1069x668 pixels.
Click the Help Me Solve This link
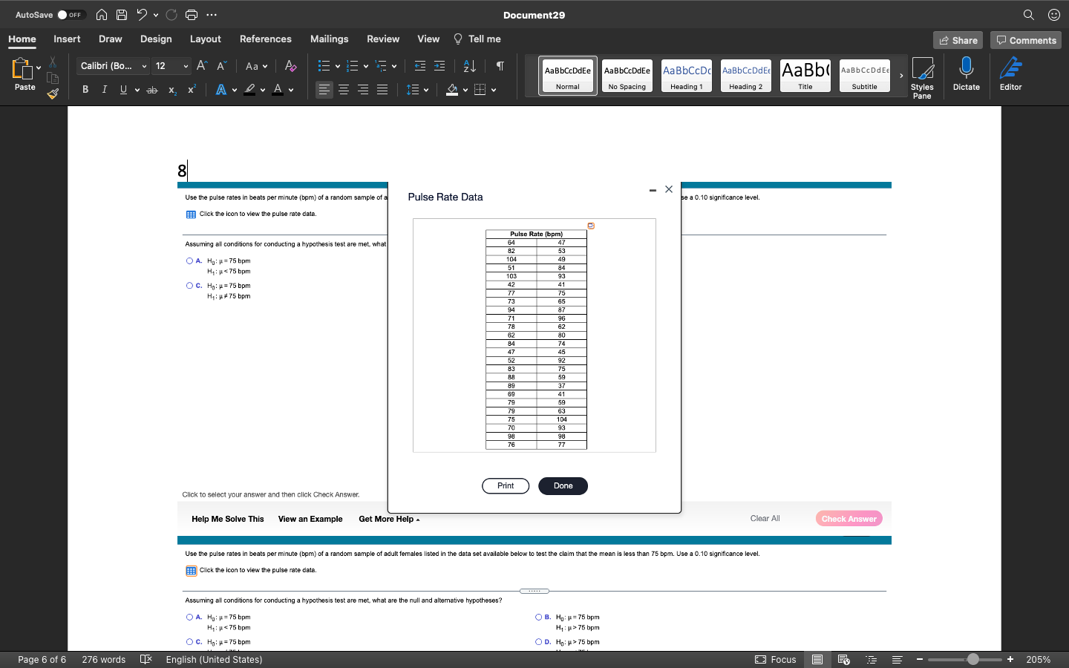tap(227, 519)
